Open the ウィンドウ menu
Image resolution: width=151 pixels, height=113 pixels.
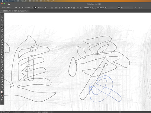point(46,1)
